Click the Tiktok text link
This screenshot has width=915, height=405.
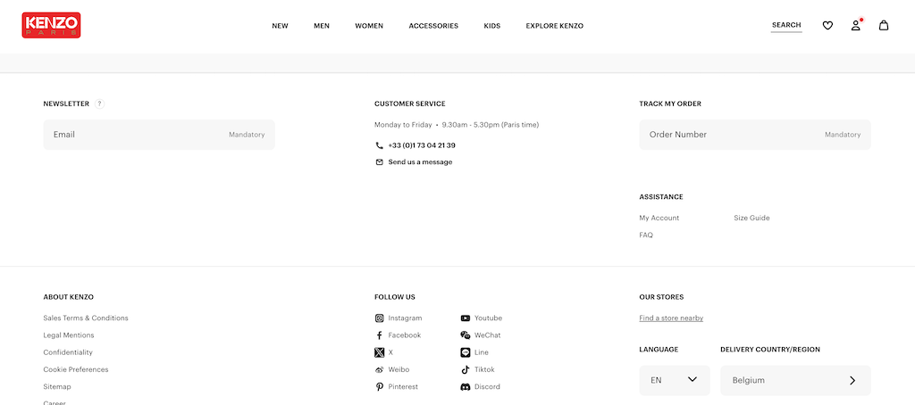(484, 369)
